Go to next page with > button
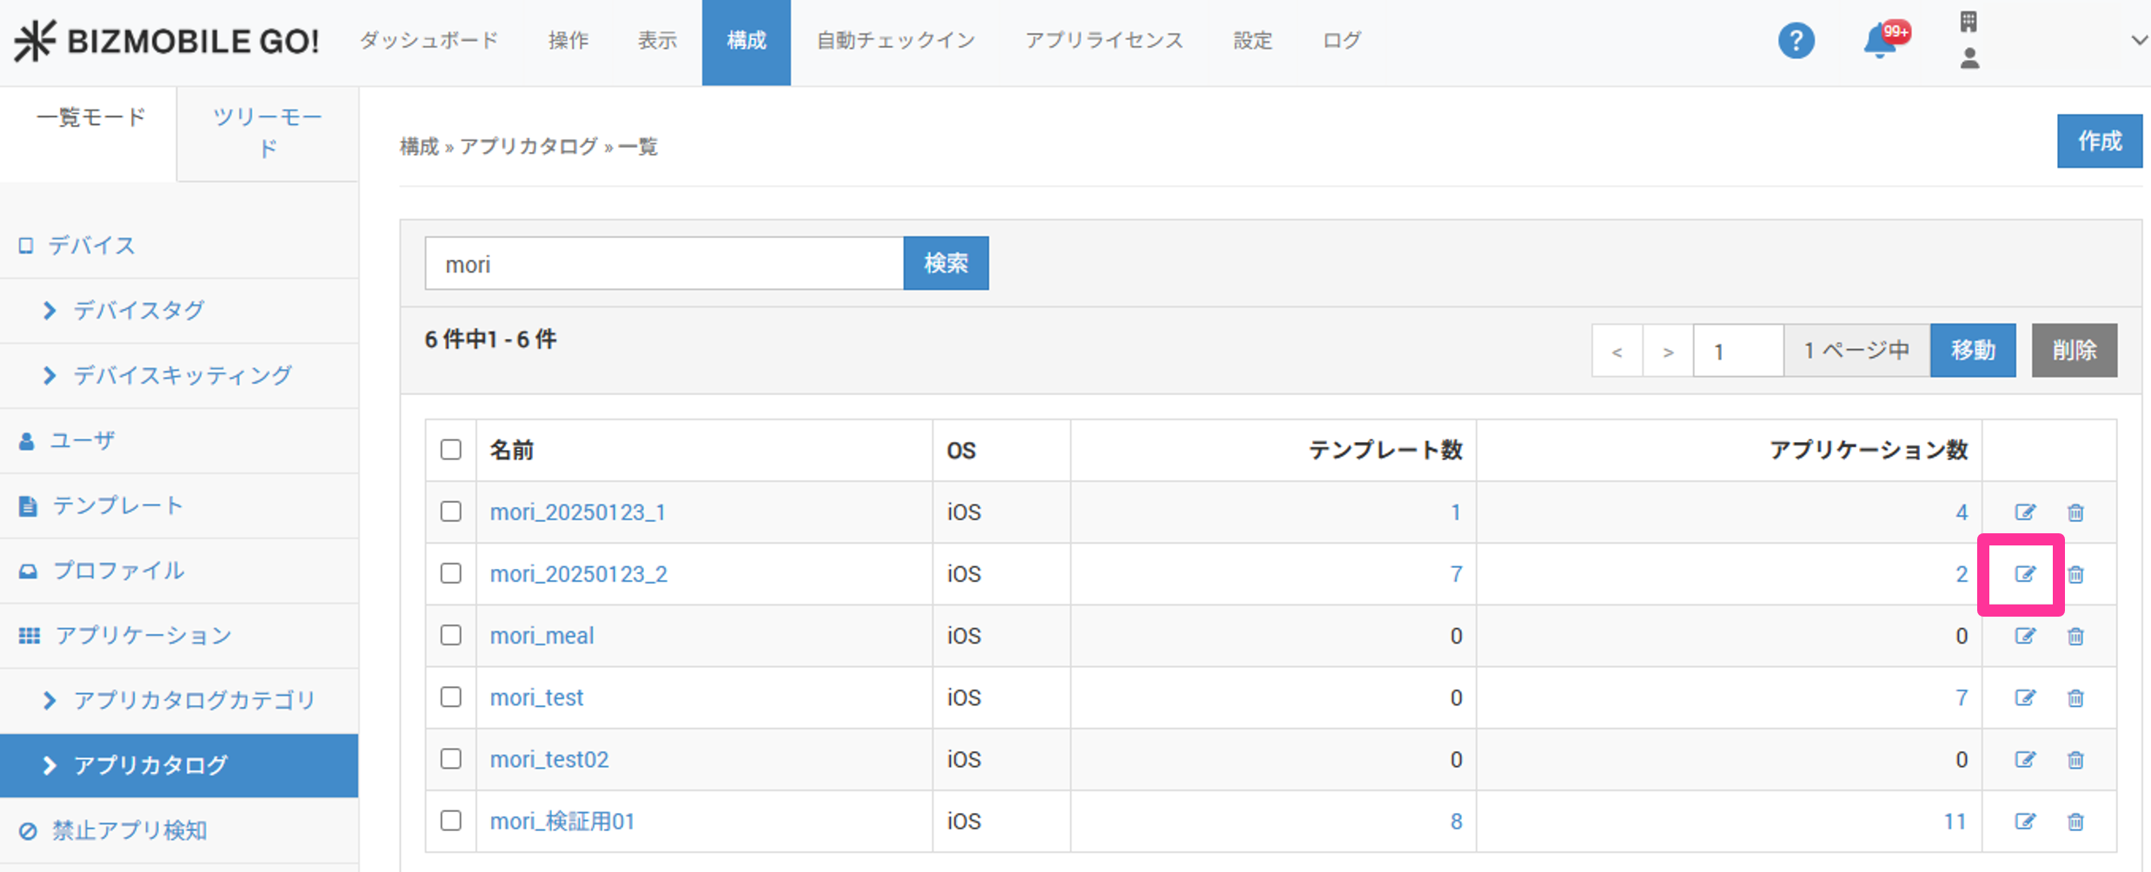2151x872 pixels. [1667, 351]
